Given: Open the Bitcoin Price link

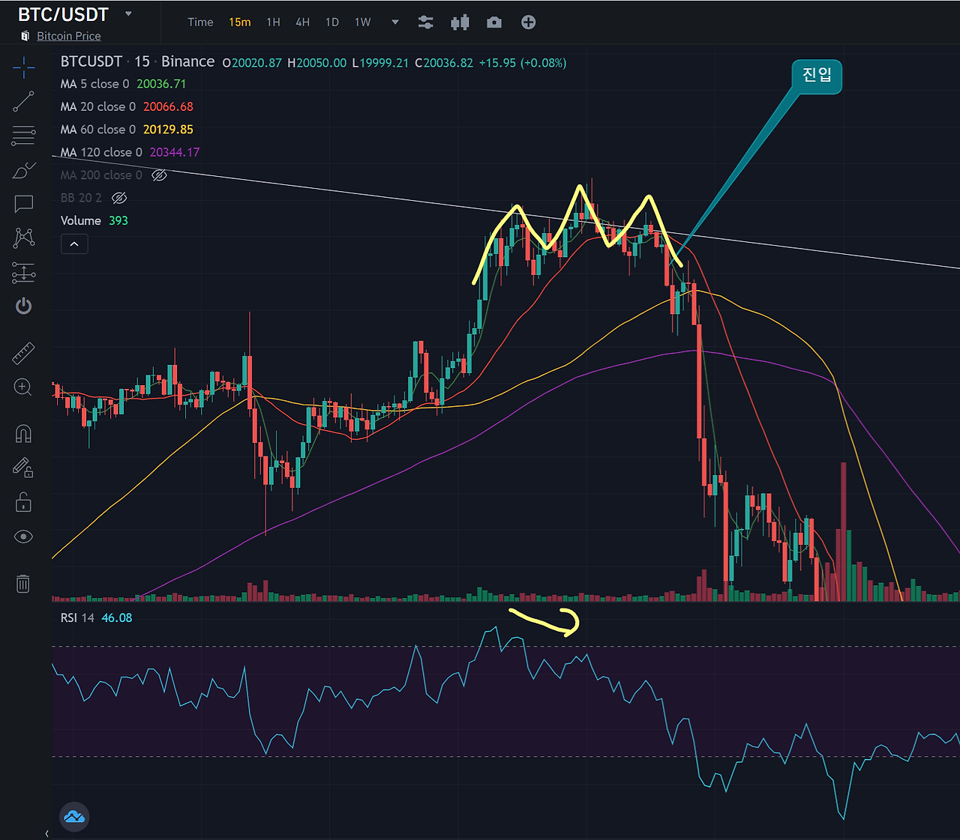Looking at the screenshot, I should coord(69,36).
